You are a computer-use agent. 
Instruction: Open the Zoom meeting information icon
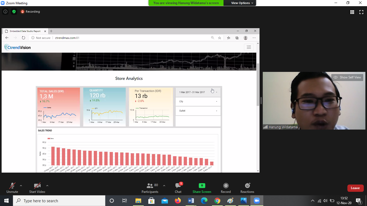point(5,12)
